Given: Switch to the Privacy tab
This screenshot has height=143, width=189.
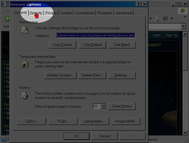Looking at the screenshot, I should pos(51,13).
